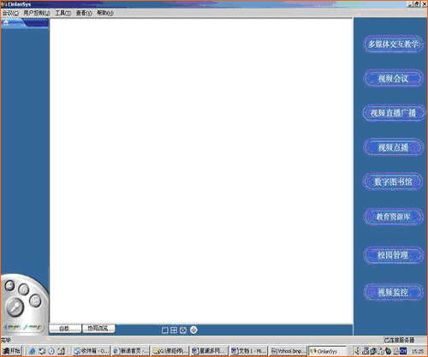The height and width of the screenshot is (357, 428).
Task: Switch to the 白板 tab
Action: coord(65,329)
